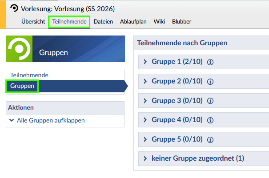Image resolution: width=269 pixels, height=178 pixels.
Task: Show info for Gruppe 3
Action: point(211,101)
